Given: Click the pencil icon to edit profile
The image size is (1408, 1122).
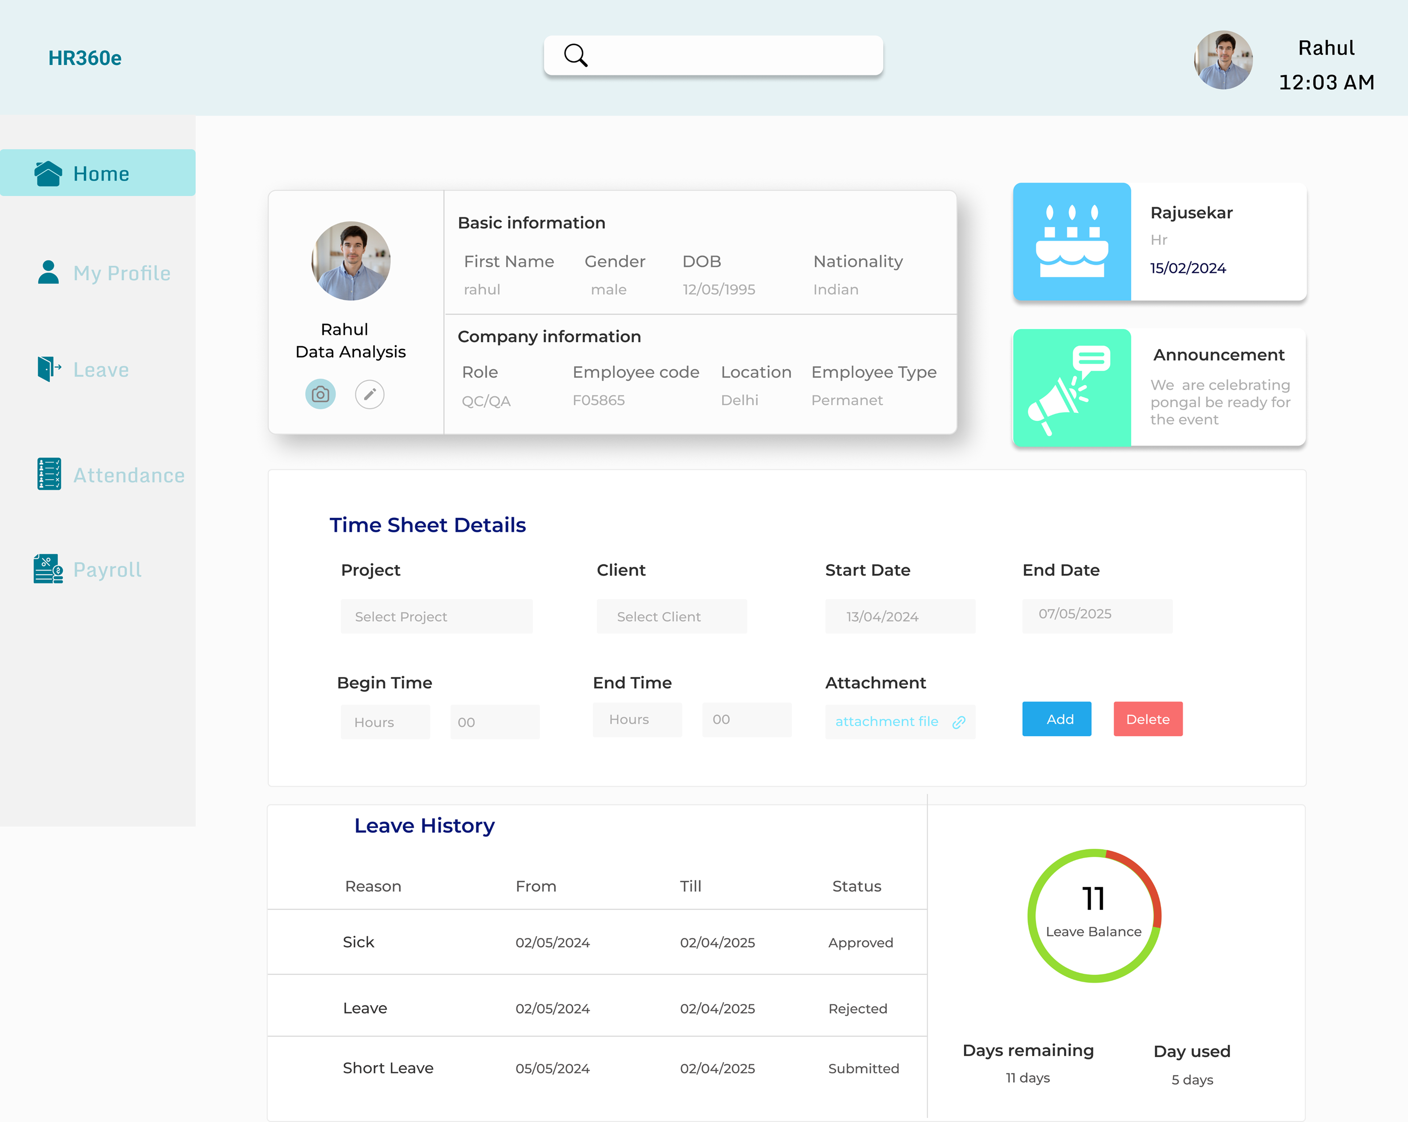Looking at the screenshot, I should point(370,394).
